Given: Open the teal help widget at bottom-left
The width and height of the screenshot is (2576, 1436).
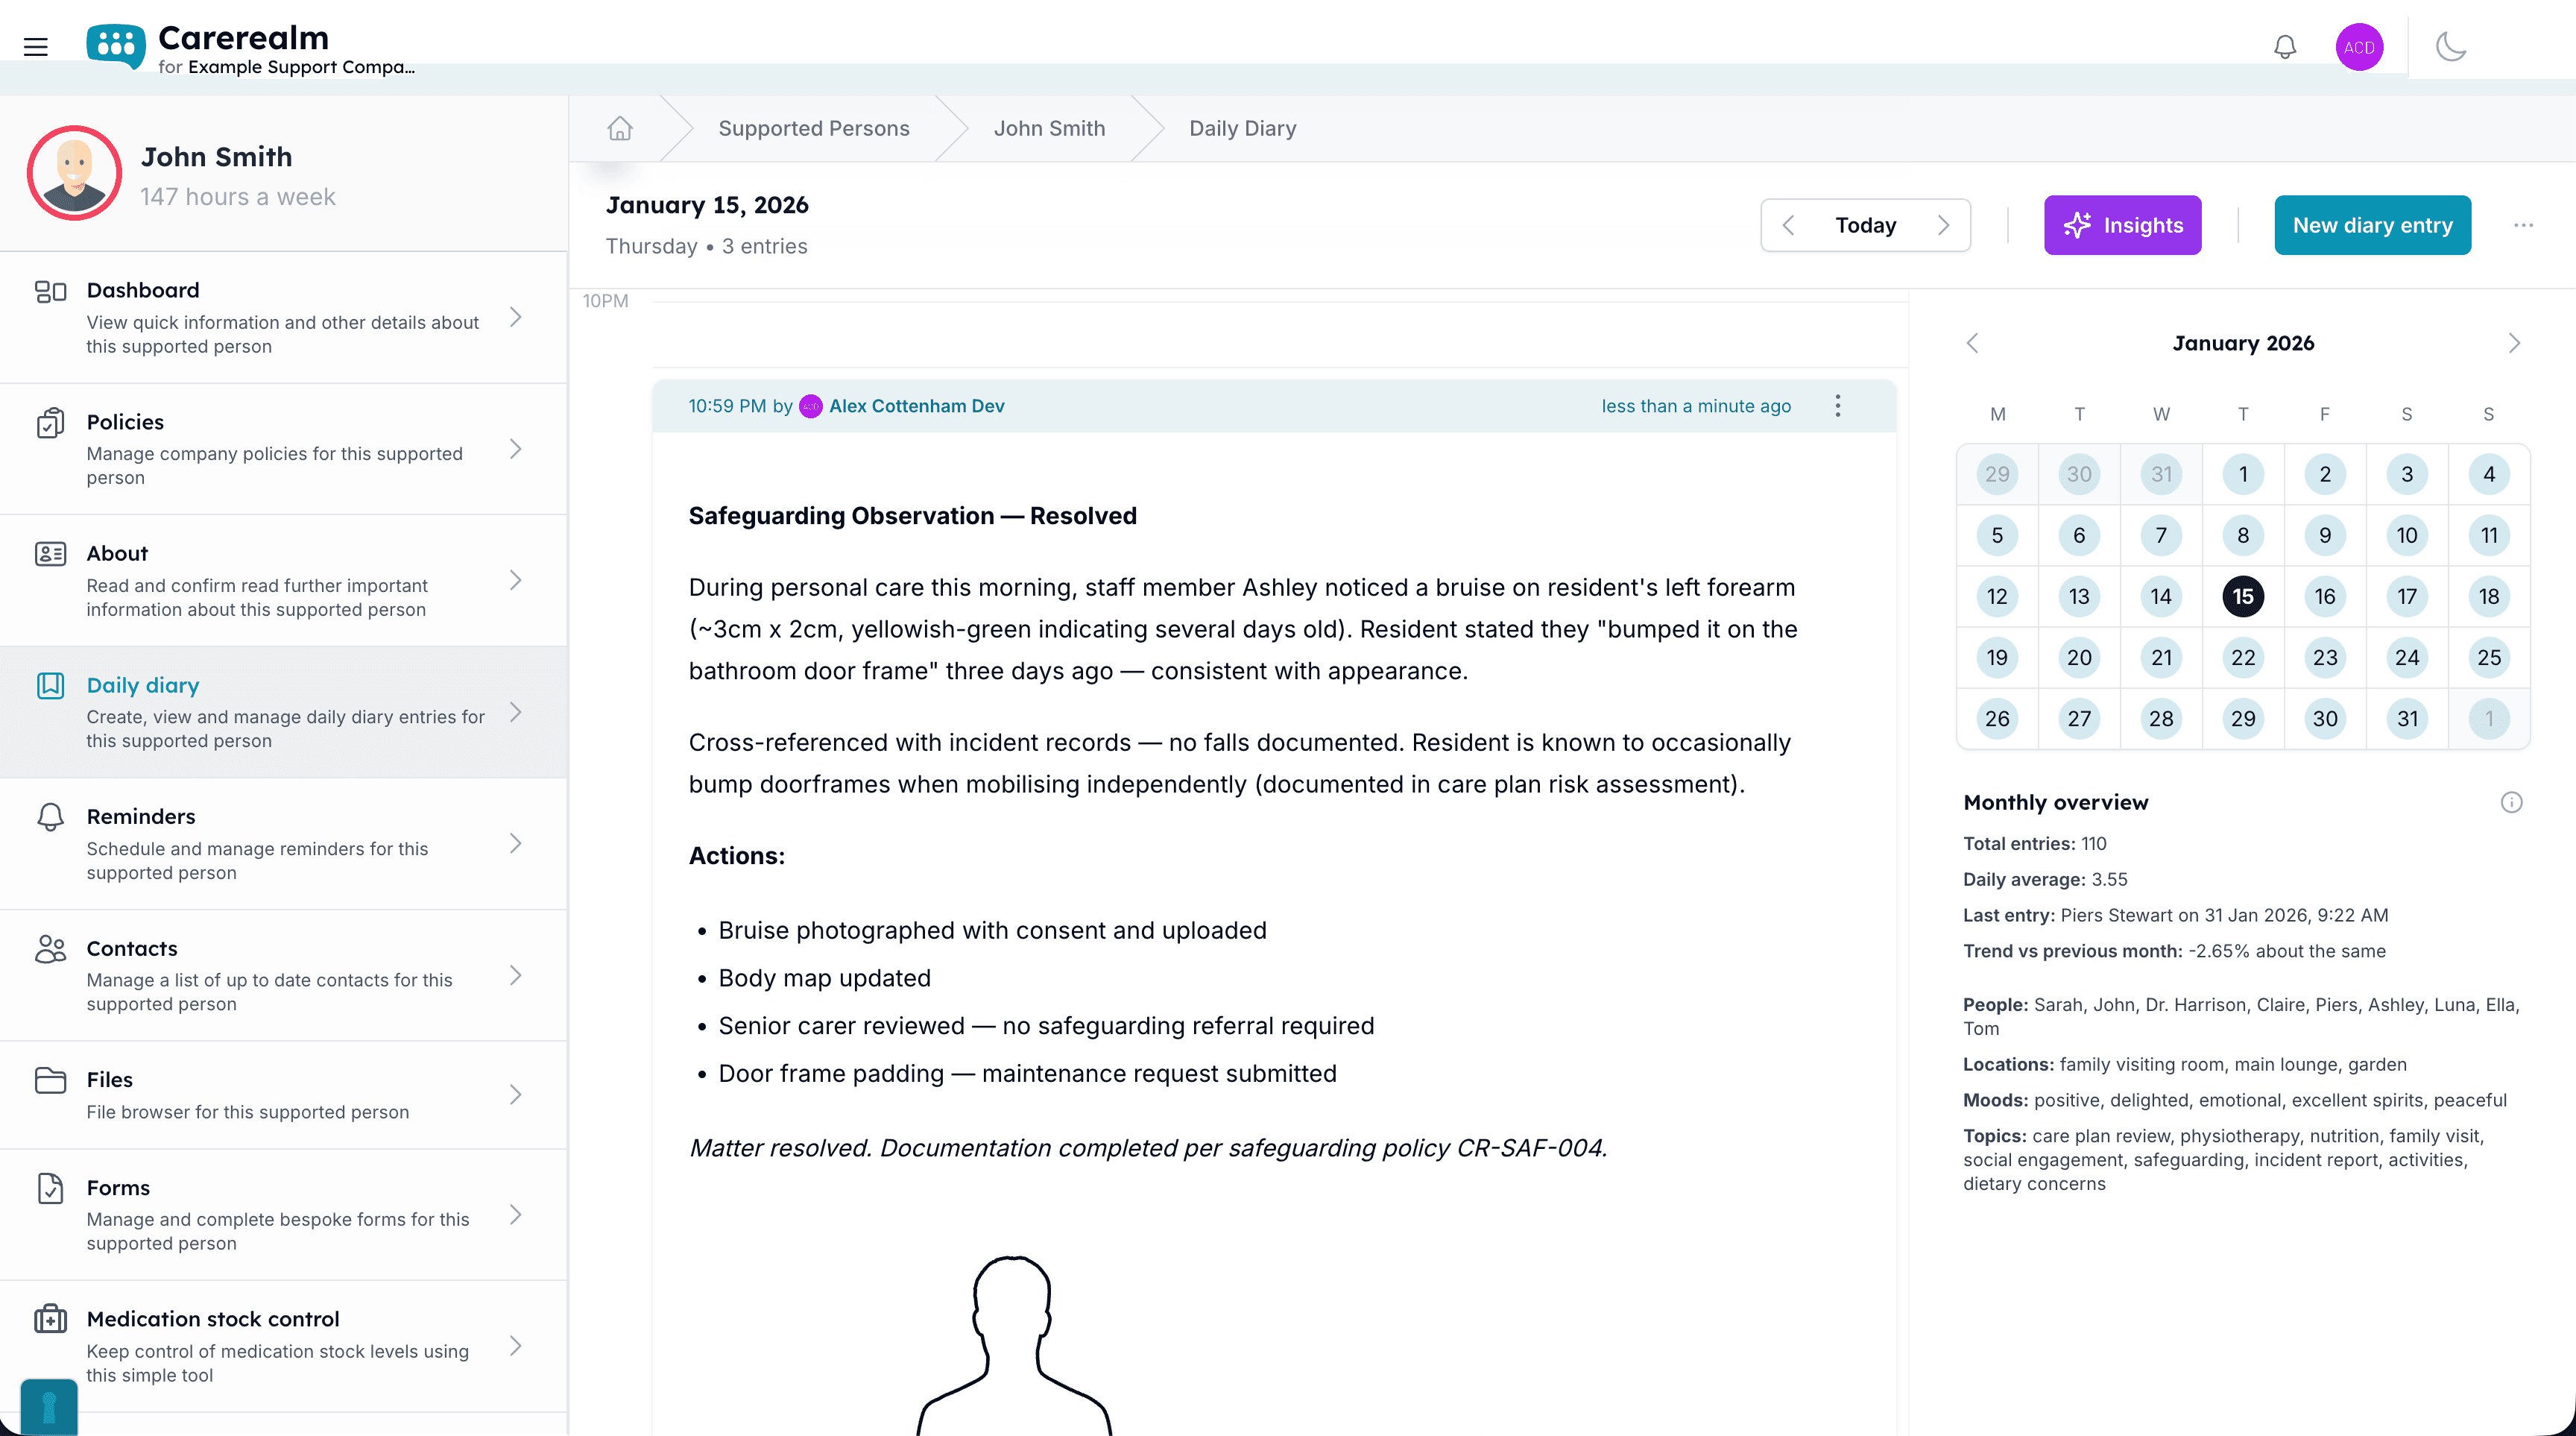Looking at the screenshot, I should (48, 1407).
